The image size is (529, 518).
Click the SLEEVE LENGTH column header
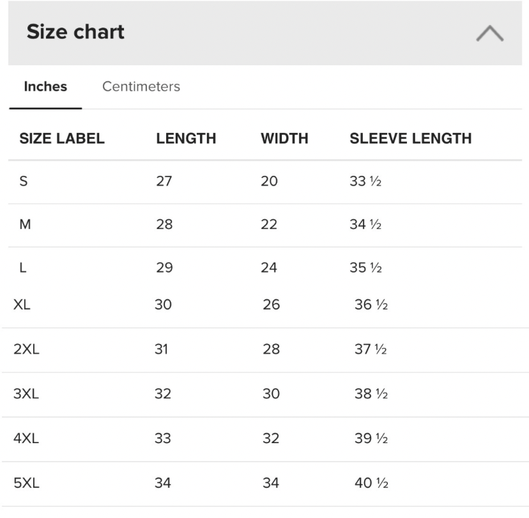pyautogui.click(x=410, y=138)
